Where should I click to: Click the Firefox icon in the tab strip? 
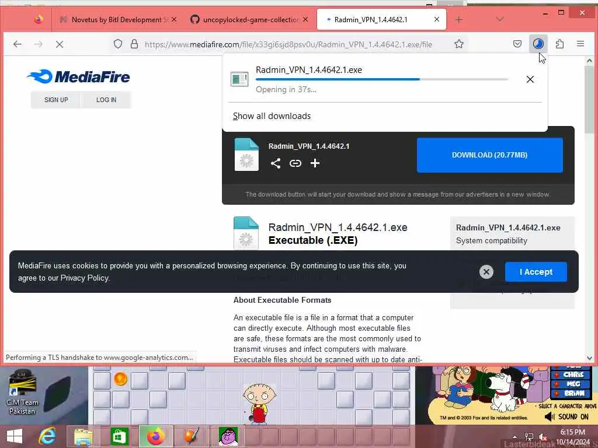[39, 19]
